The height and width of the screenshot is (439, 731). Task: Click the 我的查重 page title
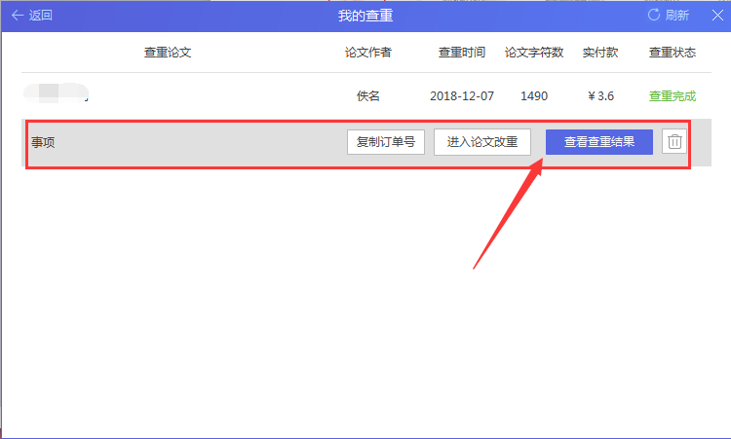[x=365, y=16]
